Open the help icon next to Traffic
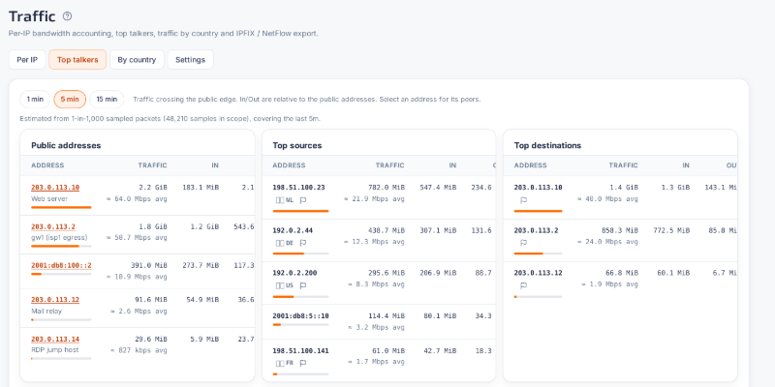The image size is (775, 387). point(67,16)
